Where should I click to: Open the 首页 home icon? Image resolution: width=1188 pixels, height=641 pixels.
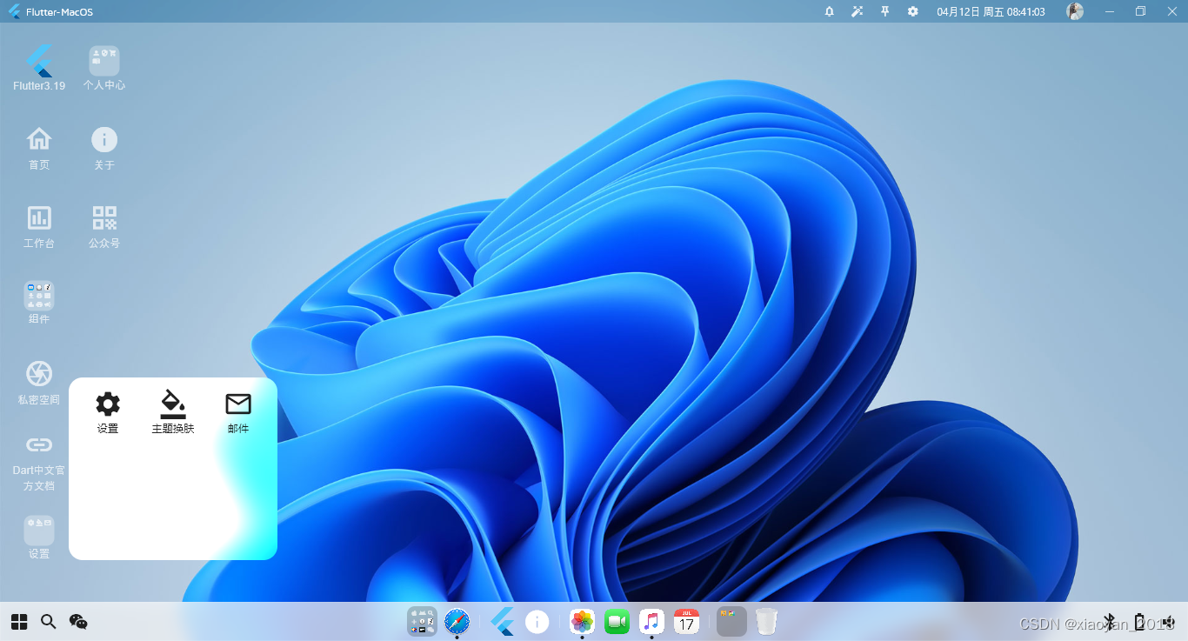click(39, 147)
